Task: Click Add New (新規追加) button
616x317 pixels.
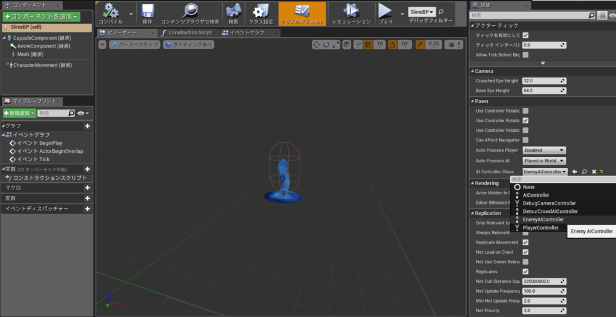Action: tap(19, 113)
